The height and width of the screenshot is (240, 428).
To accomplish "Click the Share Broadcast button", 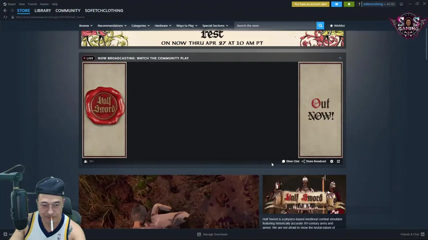I will coord(314,161).
